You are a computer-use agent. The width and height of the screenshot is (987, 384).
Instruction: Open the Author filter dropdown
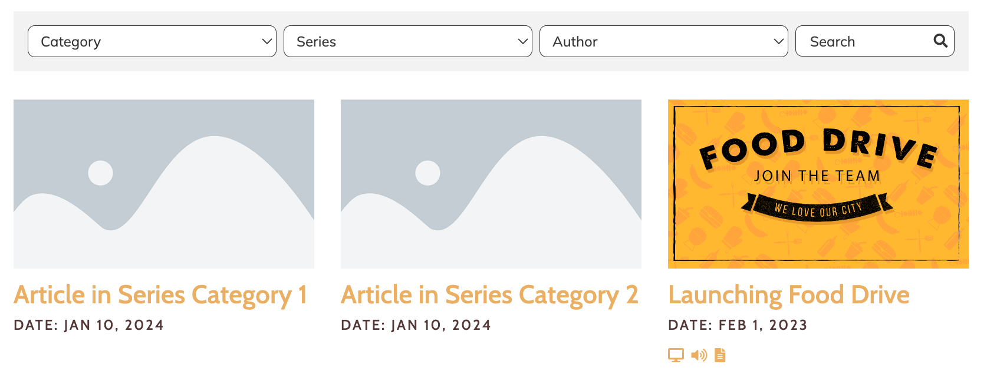tap(663, 41)
